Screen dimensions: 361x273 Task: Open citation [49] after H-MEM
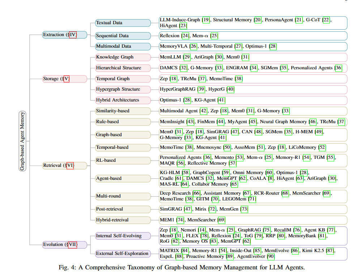coord(319,132)
